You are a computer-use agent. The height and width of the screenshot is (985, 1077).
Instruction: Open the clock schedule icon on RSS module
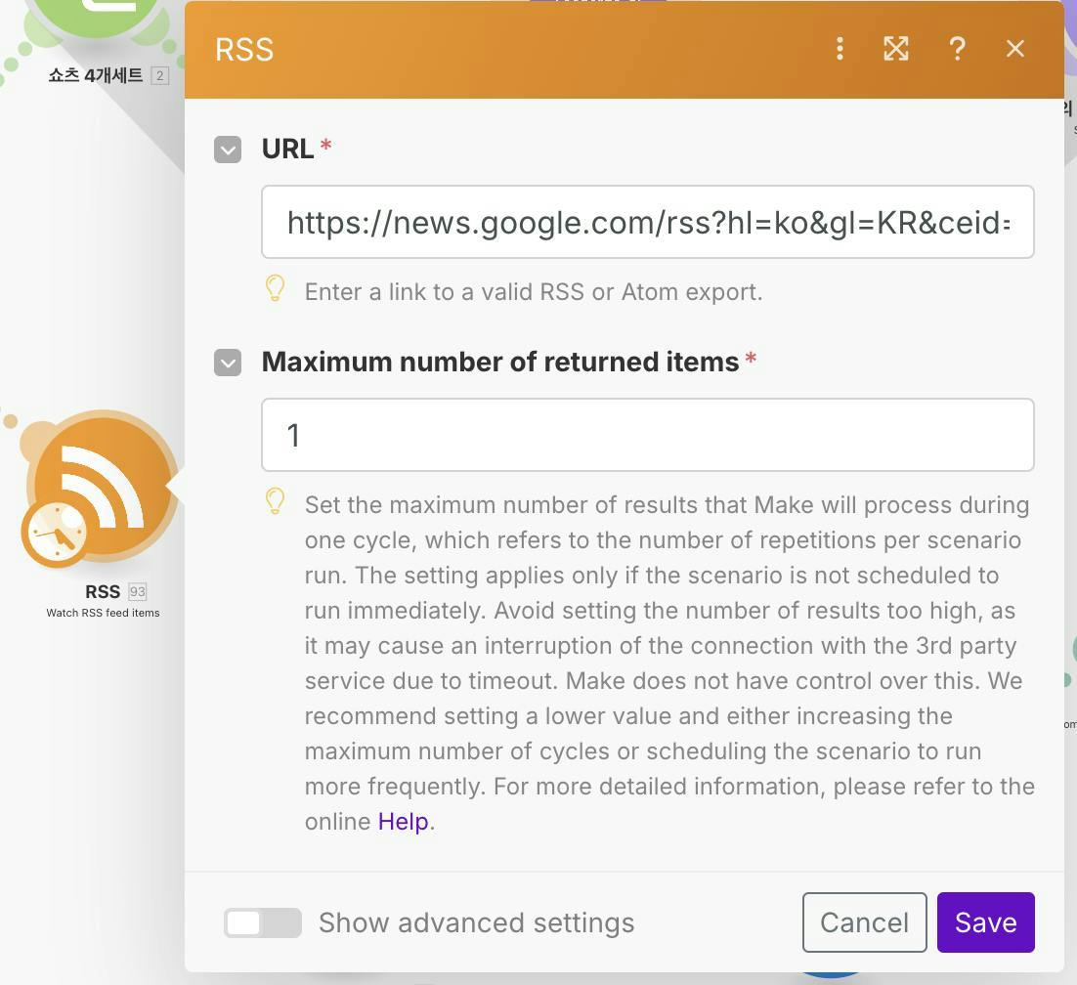tap(56, 533)
